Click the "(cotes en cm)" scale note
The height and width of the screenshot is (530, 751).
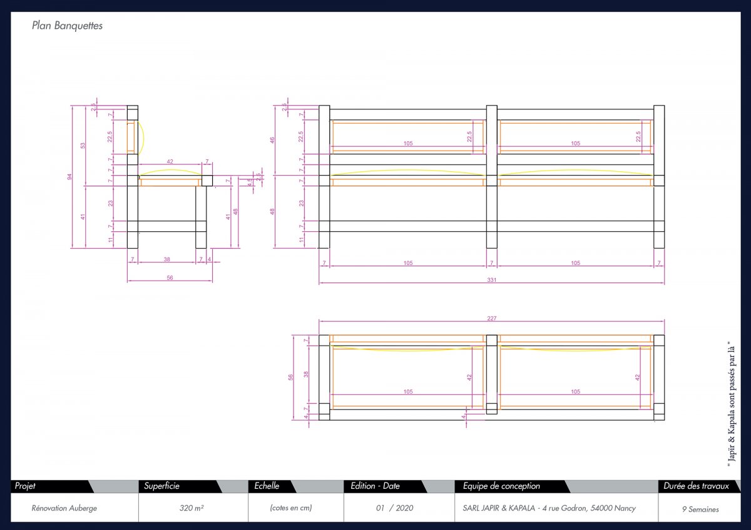click(x=291, y=508)
